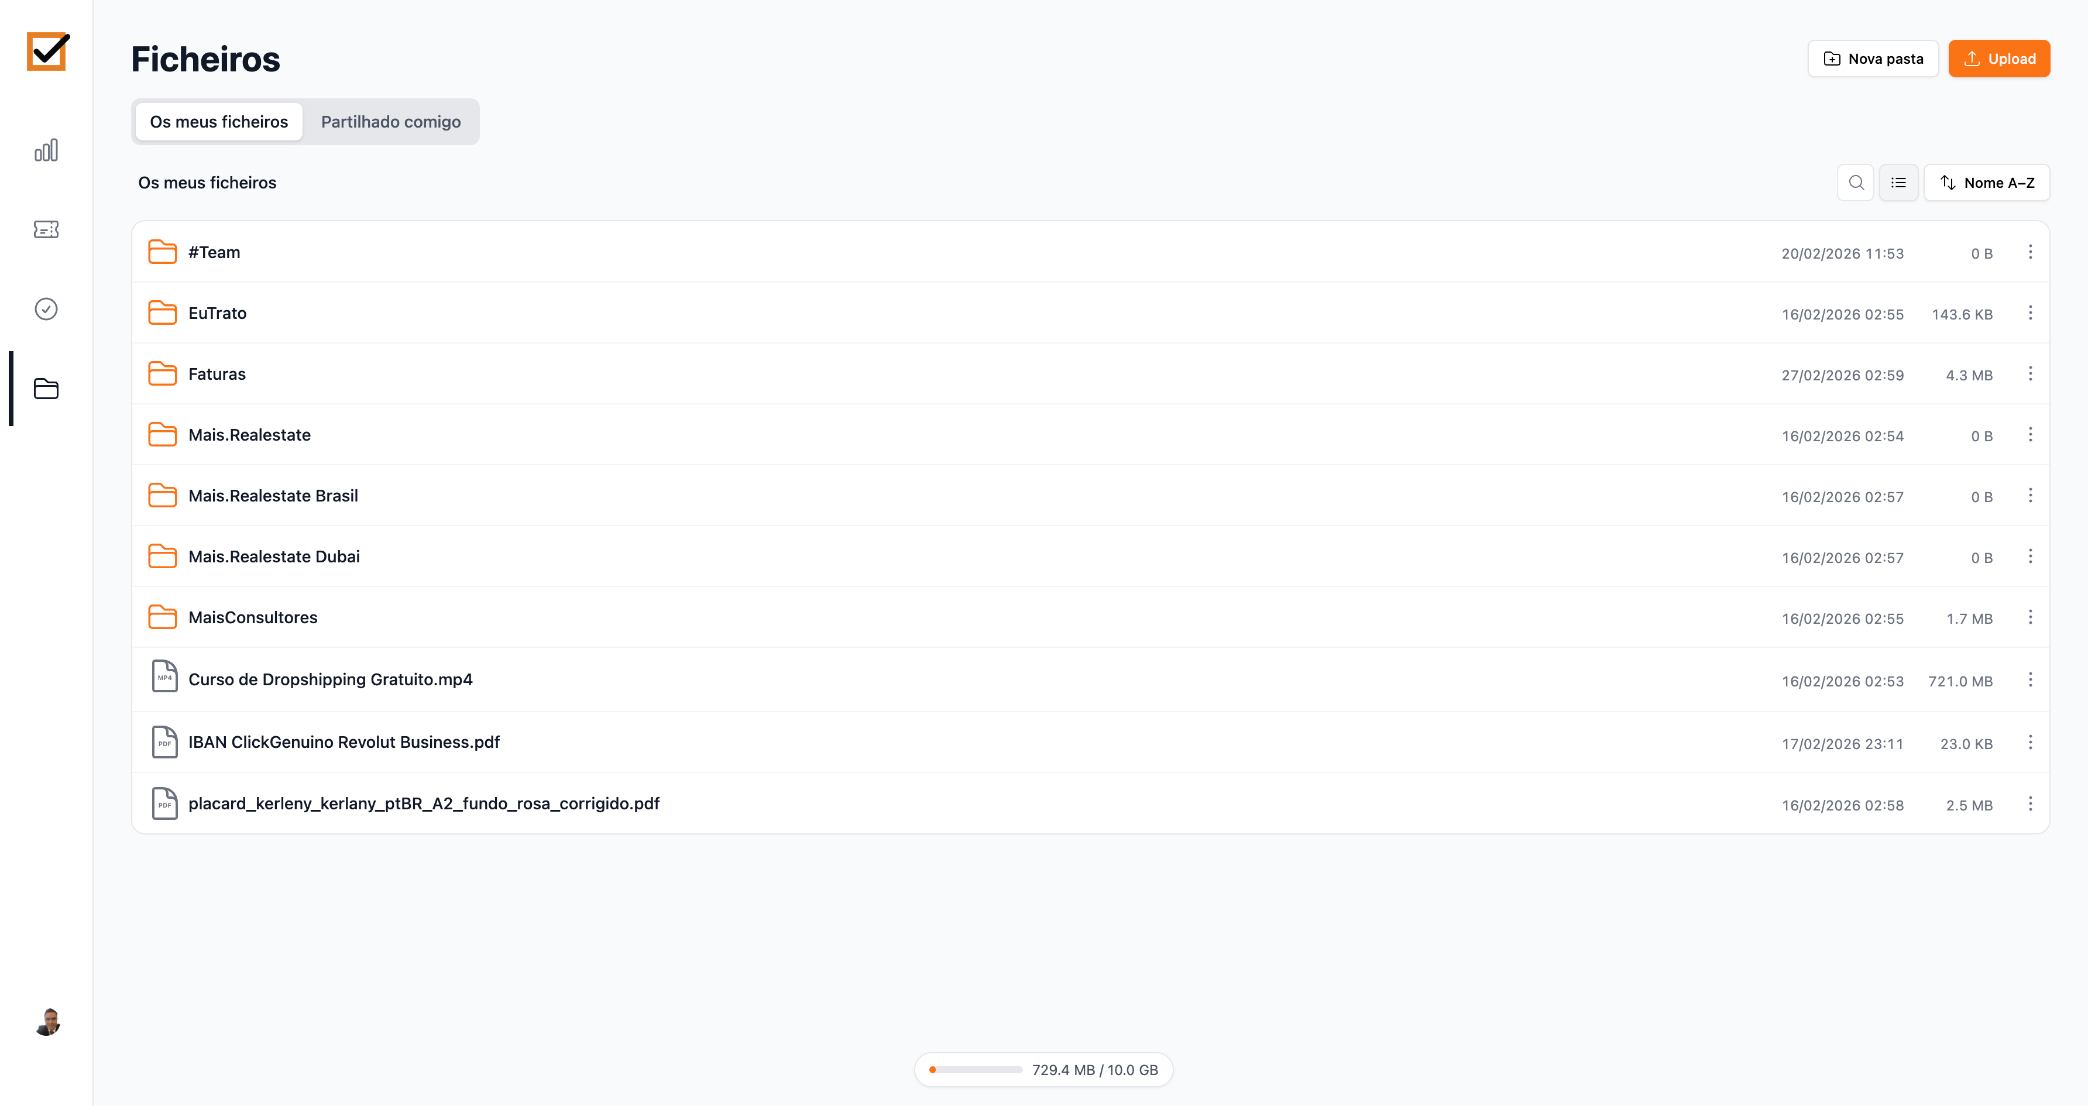Click the Nova pasta button

[x=1873, y=59]
